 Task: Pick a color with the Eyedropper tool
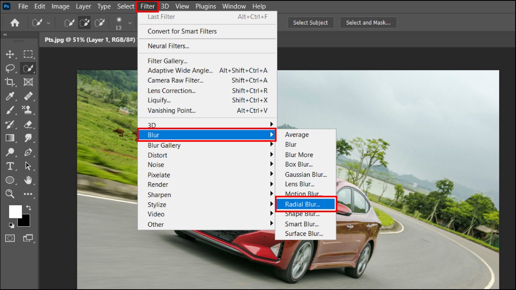pos(9,96)
